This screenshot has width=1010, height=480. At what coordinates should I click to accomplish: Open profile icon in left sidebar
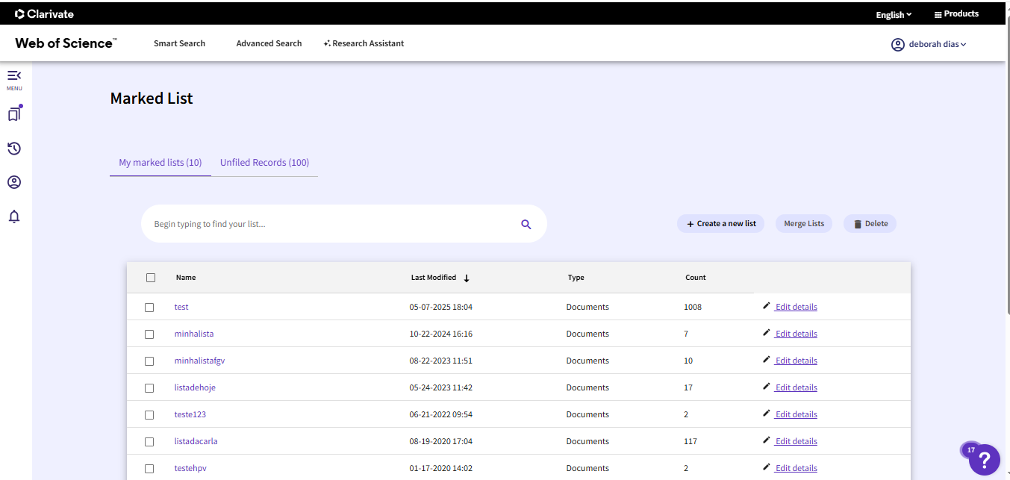14,182
